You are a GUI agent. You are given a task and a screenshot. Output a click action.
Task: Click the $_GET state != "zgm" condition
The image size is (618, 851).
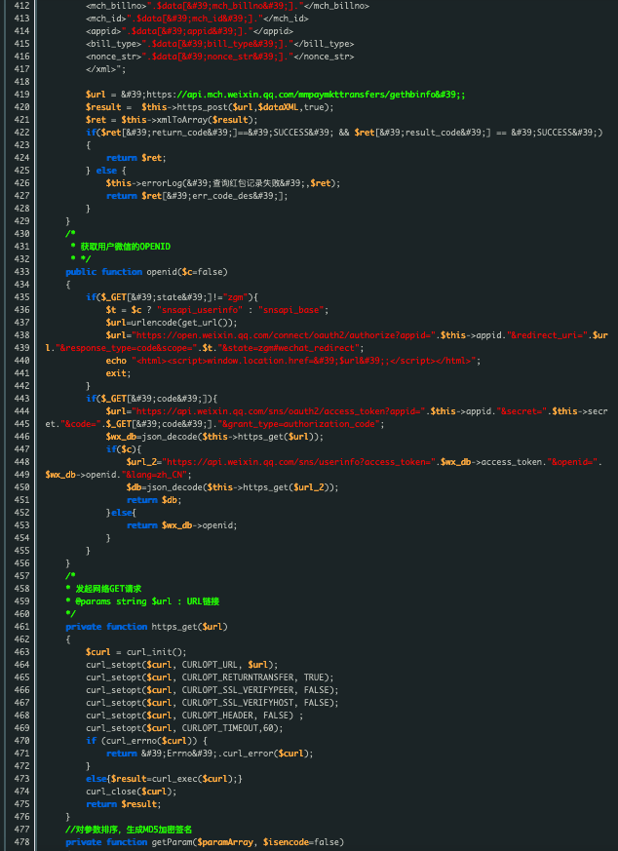click(x=172, y=297)
